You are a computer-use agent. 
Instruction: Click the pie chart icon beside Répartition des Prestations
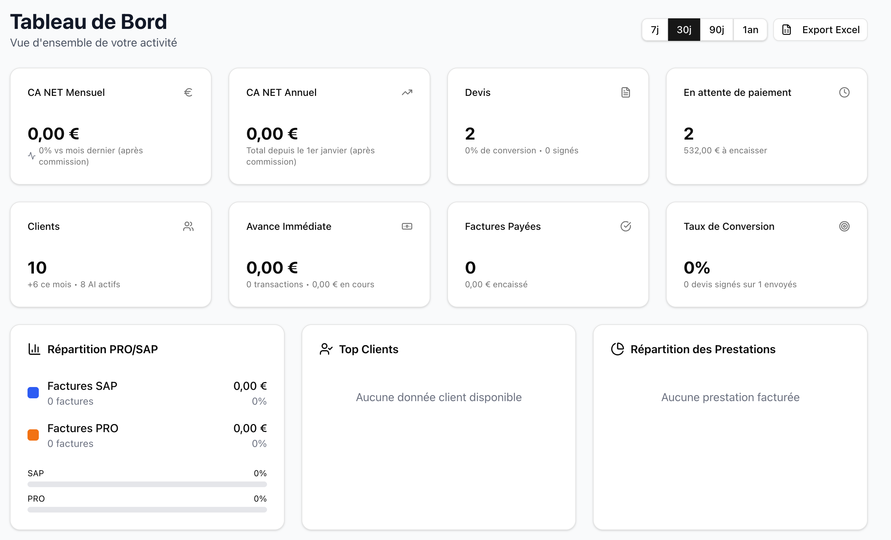[x=617, y=349]
